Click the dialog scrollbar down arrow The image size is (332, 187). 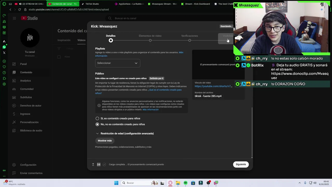252,157
